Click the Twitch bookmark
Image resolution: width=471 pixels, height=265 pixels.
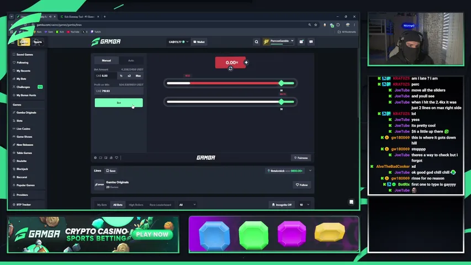pyautogui.click(x=96, y=32)
